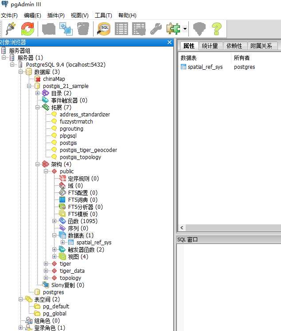
Task: Expand the 函数 (1095) node
Action: tap(55, 221)
